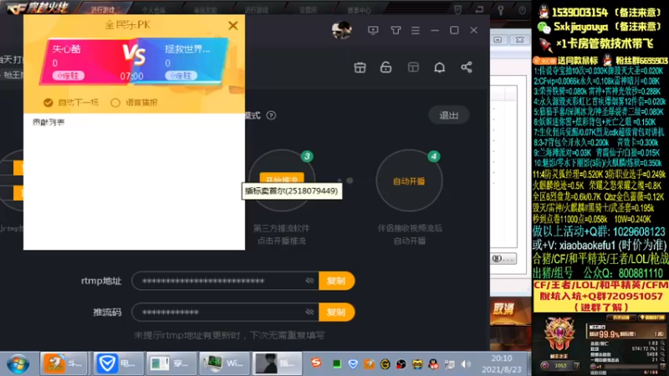Image resolution: width=669 pixels, height=376 pixels.
Task: Click the green square tray icon
Action: [x=337, y=363]
